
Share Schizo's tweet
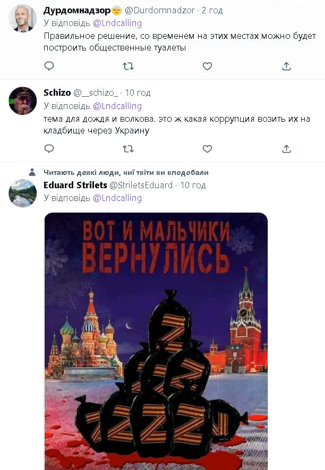pos(286,148)
